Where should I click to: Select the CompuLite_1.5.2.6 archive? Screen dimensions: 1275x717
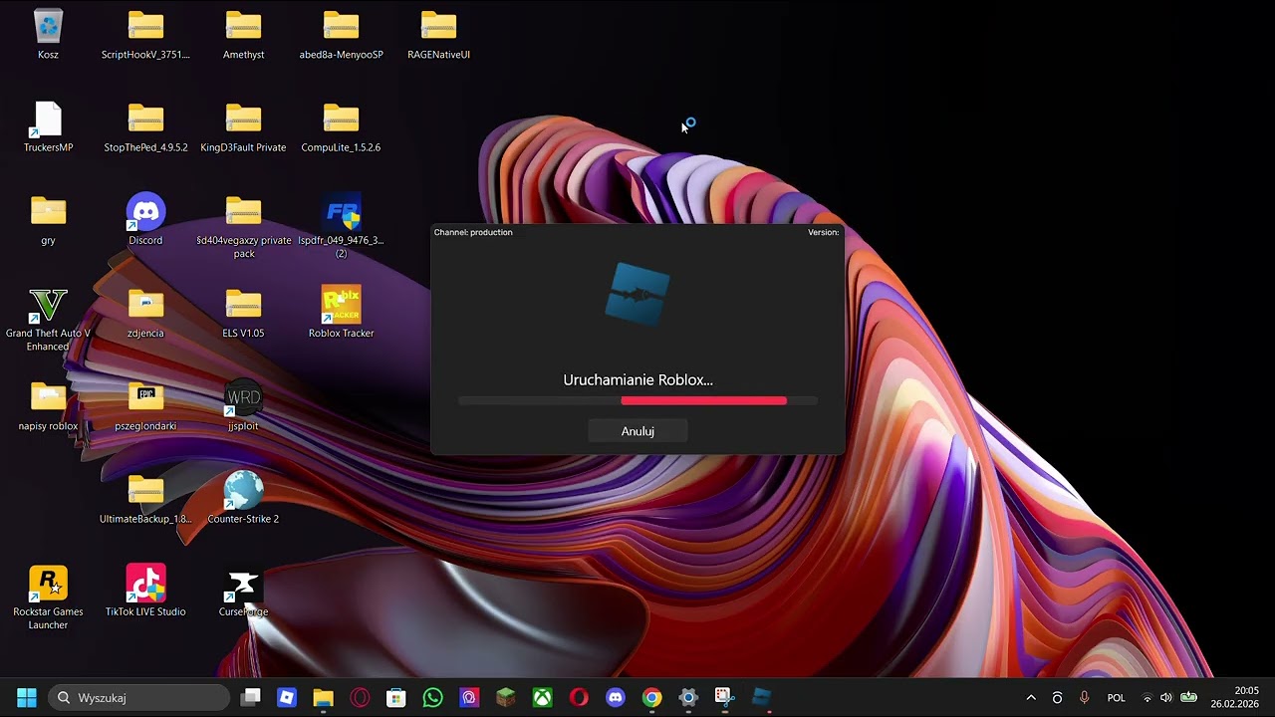[x=341, y=127]
